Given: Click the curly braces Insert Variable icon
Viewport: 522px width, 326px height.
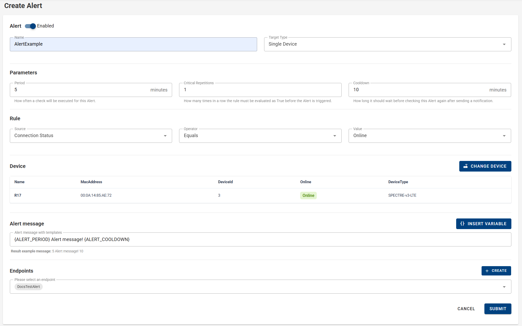Looking at the screenshot, I should point(462,224).
